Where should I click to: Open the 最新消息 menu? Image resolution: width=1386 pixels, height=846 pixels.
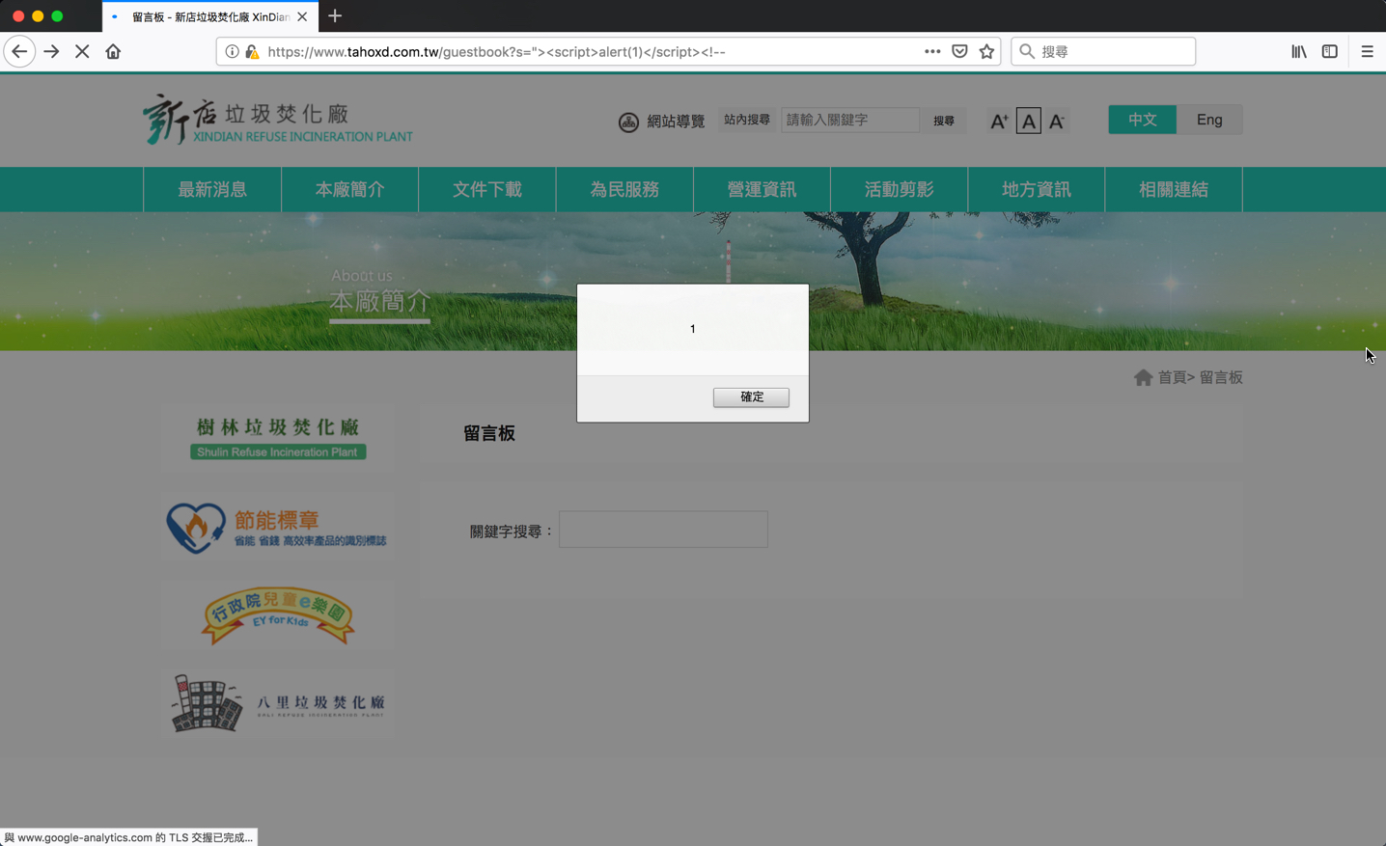212,190
